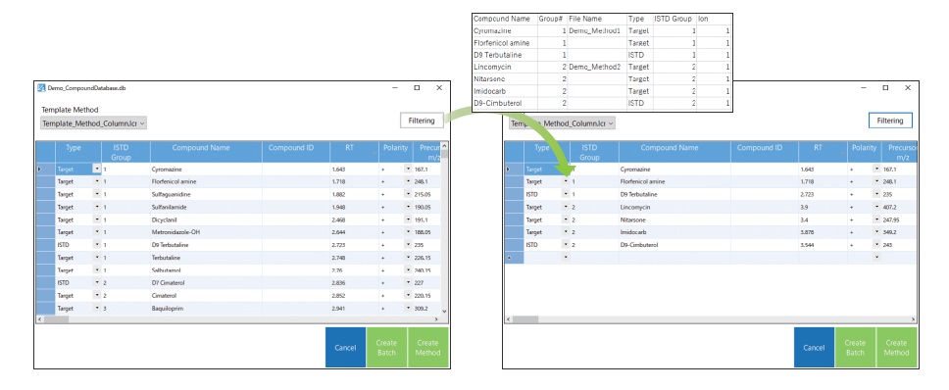Viewport: 949px width, 390px height.
Task: Click RT value 2.941 in left window
Action: pyautogui.click(x=338, y=308)
